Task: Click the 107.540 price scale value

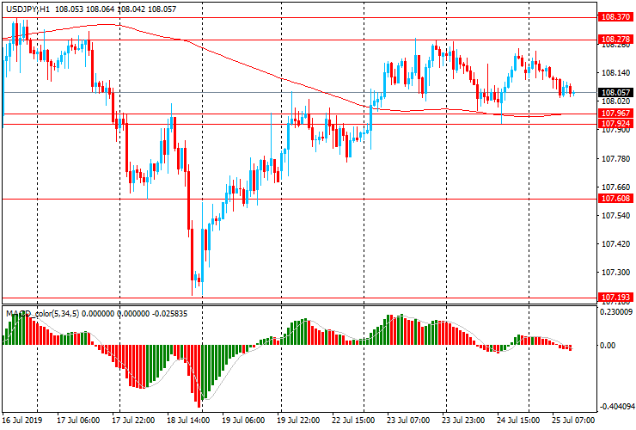Action: pos(615,216)
